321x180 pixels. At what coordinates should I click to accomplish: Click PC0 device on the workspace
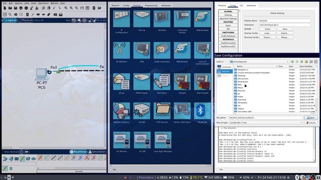42,75
